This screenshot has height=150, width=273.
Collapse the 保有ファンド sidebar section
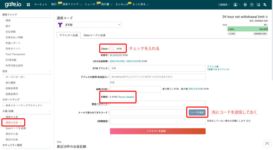(x=49, y=15)
